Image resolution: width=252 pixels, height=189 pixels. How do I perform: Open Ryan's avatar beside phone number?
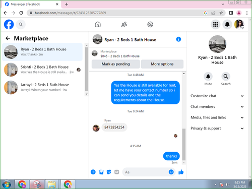pos(96,128)
